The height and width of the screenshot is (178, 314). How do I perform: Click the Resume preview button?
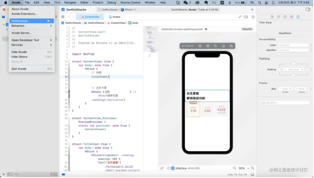(247, 29)
